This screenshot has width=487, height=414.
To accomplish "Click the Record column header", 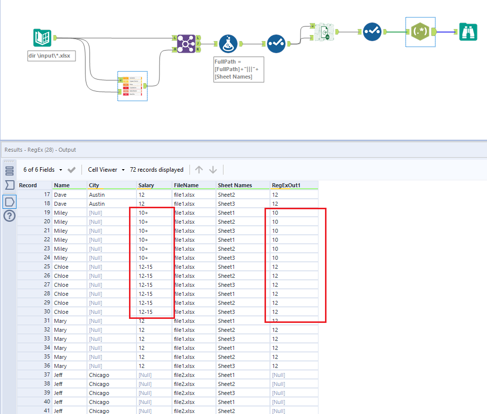I will (34, 185).
